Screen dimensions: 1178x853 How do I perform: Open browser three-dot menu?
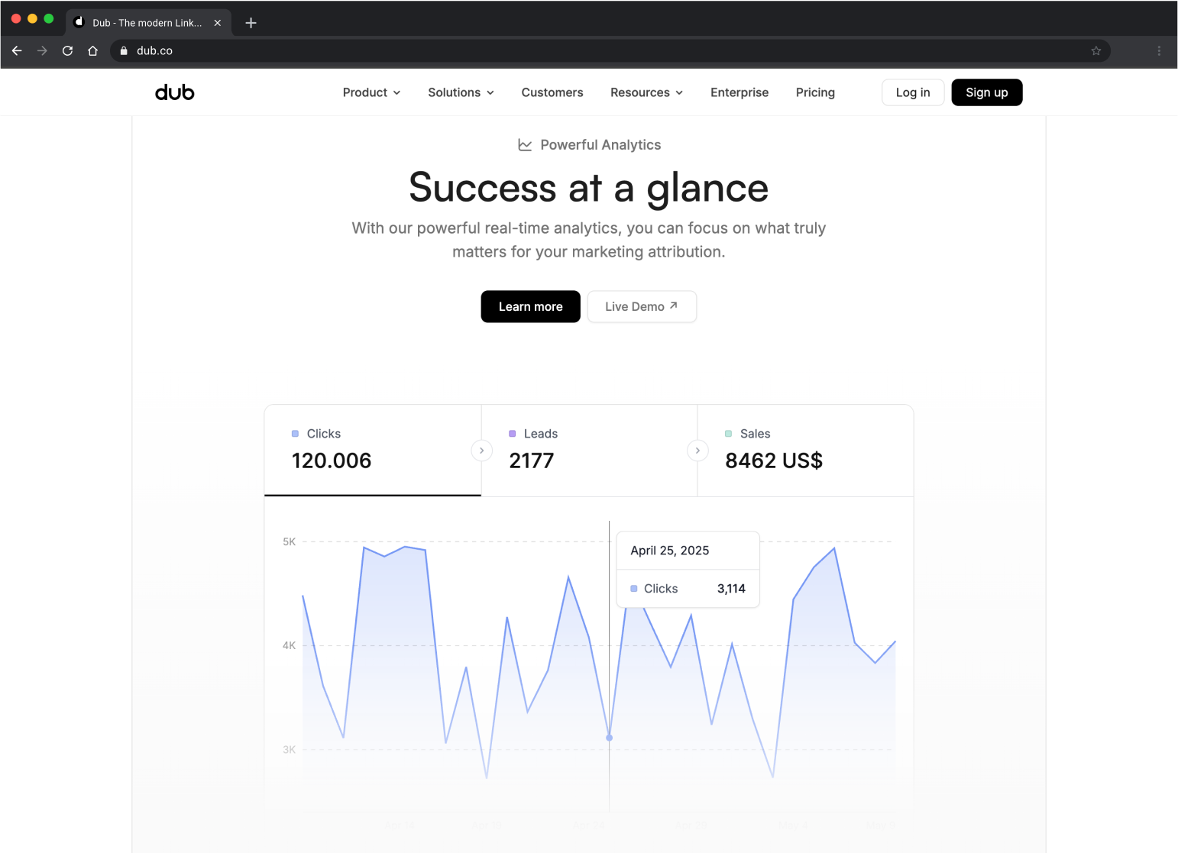[x=1158, y=50]
